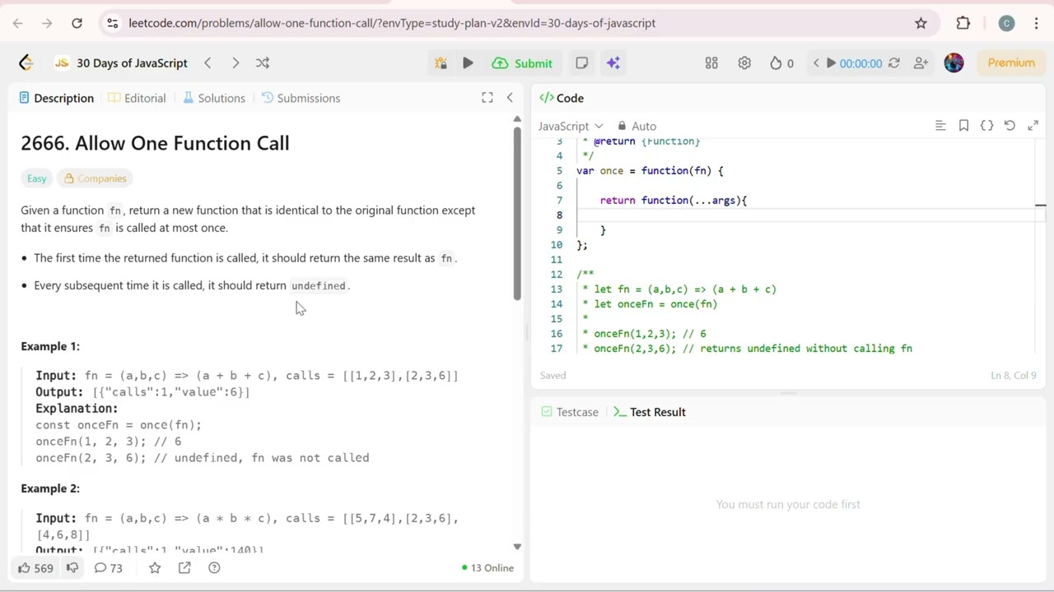
Task: Start the 00:00:00 timer
Action: coord(854,63)
